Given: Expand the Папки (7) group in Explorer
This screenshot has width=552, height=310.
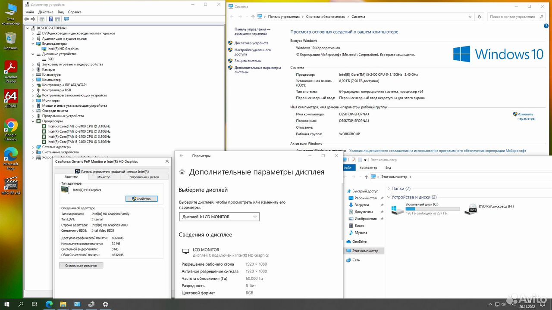Looking at the screenshot, I should click(x=389, y=189).
